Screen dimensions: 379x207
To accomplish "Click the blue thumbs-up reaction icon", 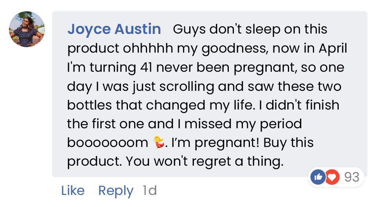I will click(x=318, y=177).
